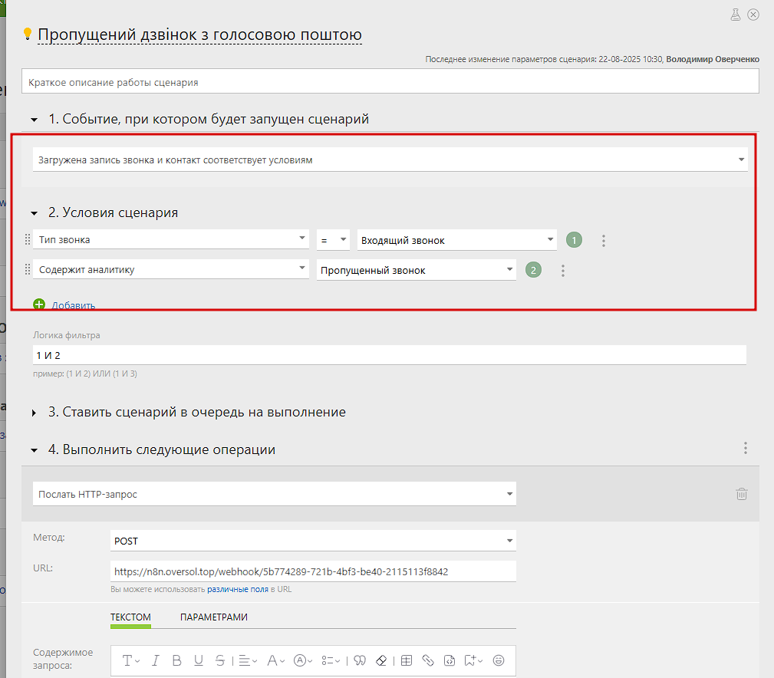
Task: Open the three-dot menu for condition 2
Action: (563, 271)
